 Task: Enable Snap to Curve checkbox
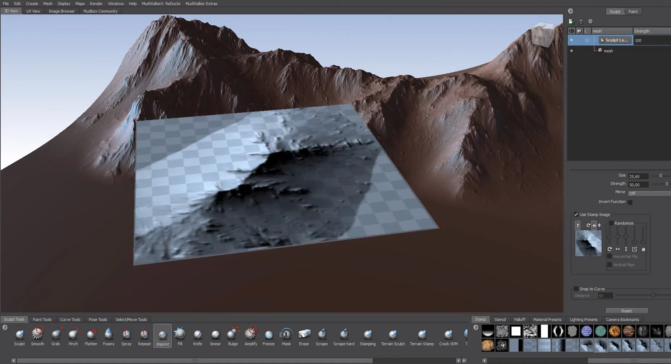[x=576, y=289]
